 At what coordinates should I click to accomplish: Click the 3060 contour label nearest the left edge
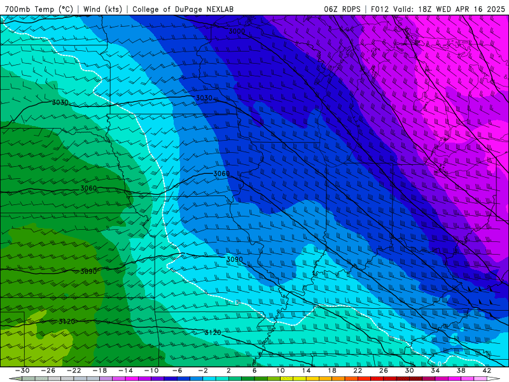point(88,188)
